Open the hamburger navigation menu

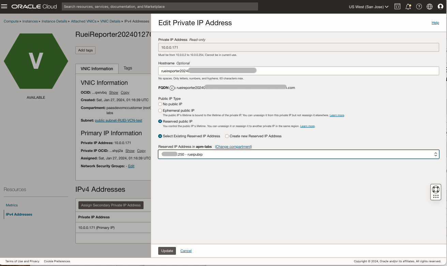pos(4,6)
